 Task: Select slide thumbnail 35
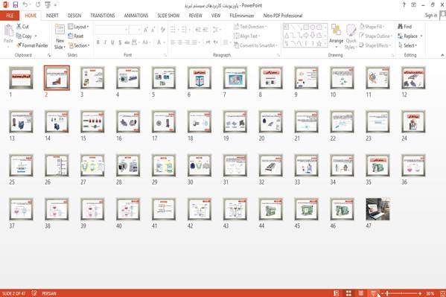coord(377,165)
